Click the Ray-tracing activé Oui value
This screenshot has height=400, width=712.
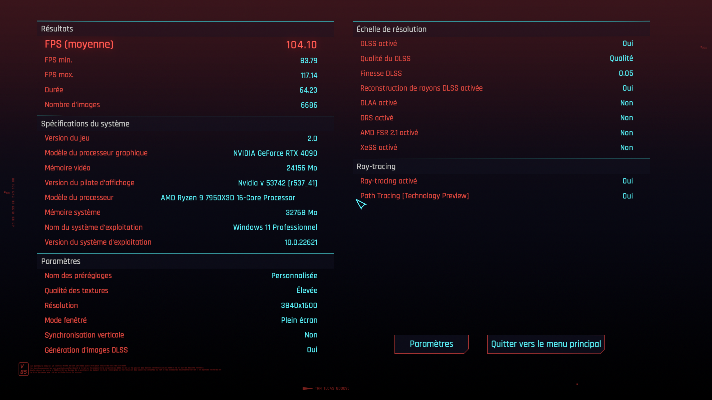tap(628, 181)
